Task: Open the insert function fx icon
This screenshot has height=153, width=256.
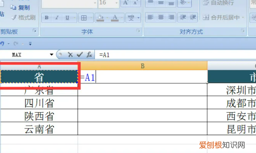Action: pos(89,55)
